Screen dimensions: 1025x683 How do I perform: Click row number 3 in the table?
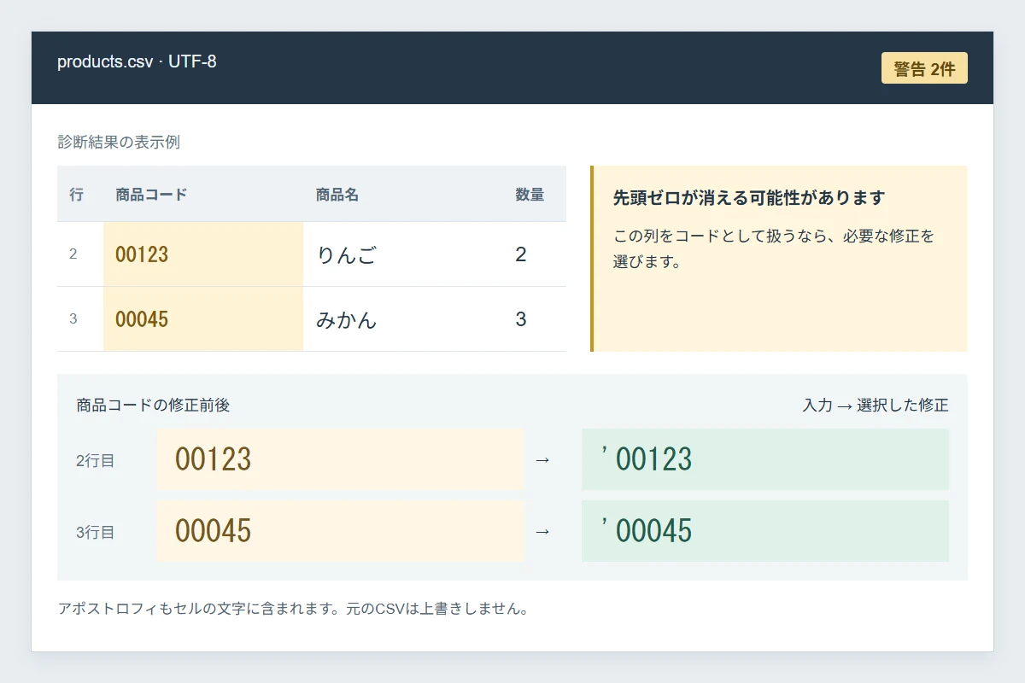tap(73, 319)
